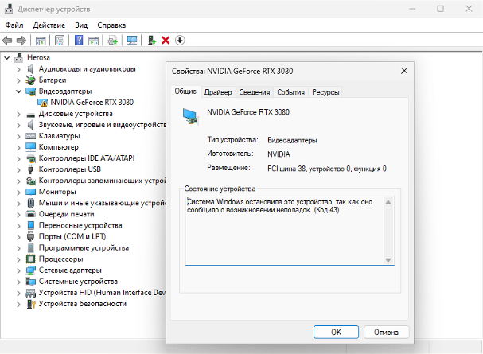483x354 pixels.
Task: Select Звуковые, игровые и видеоустройства row
Action: pos(103,125)
